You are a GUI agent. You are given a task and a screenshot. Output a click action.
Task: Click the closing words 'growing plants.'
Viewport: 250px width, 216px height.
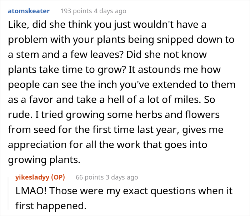[44, 160]
